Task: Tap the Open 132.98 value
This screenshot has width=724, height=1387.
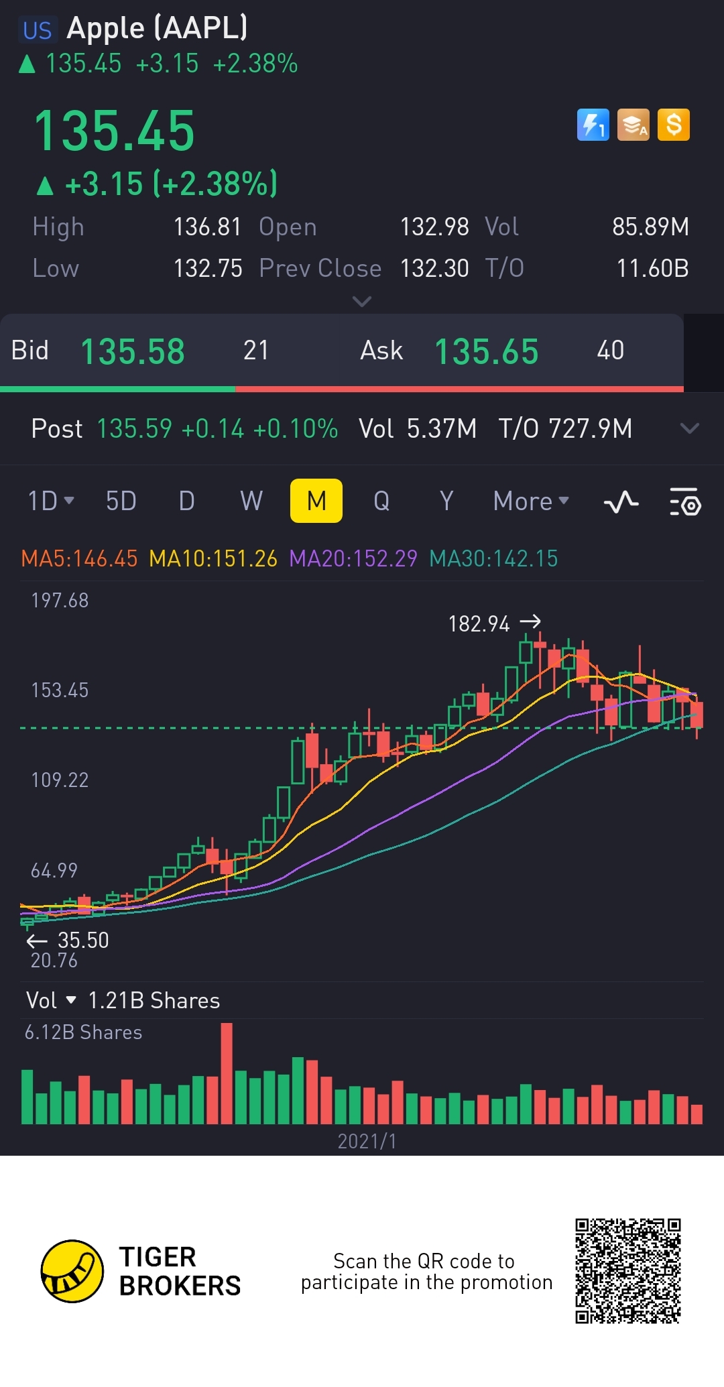Action: click(x=434, y=227)
